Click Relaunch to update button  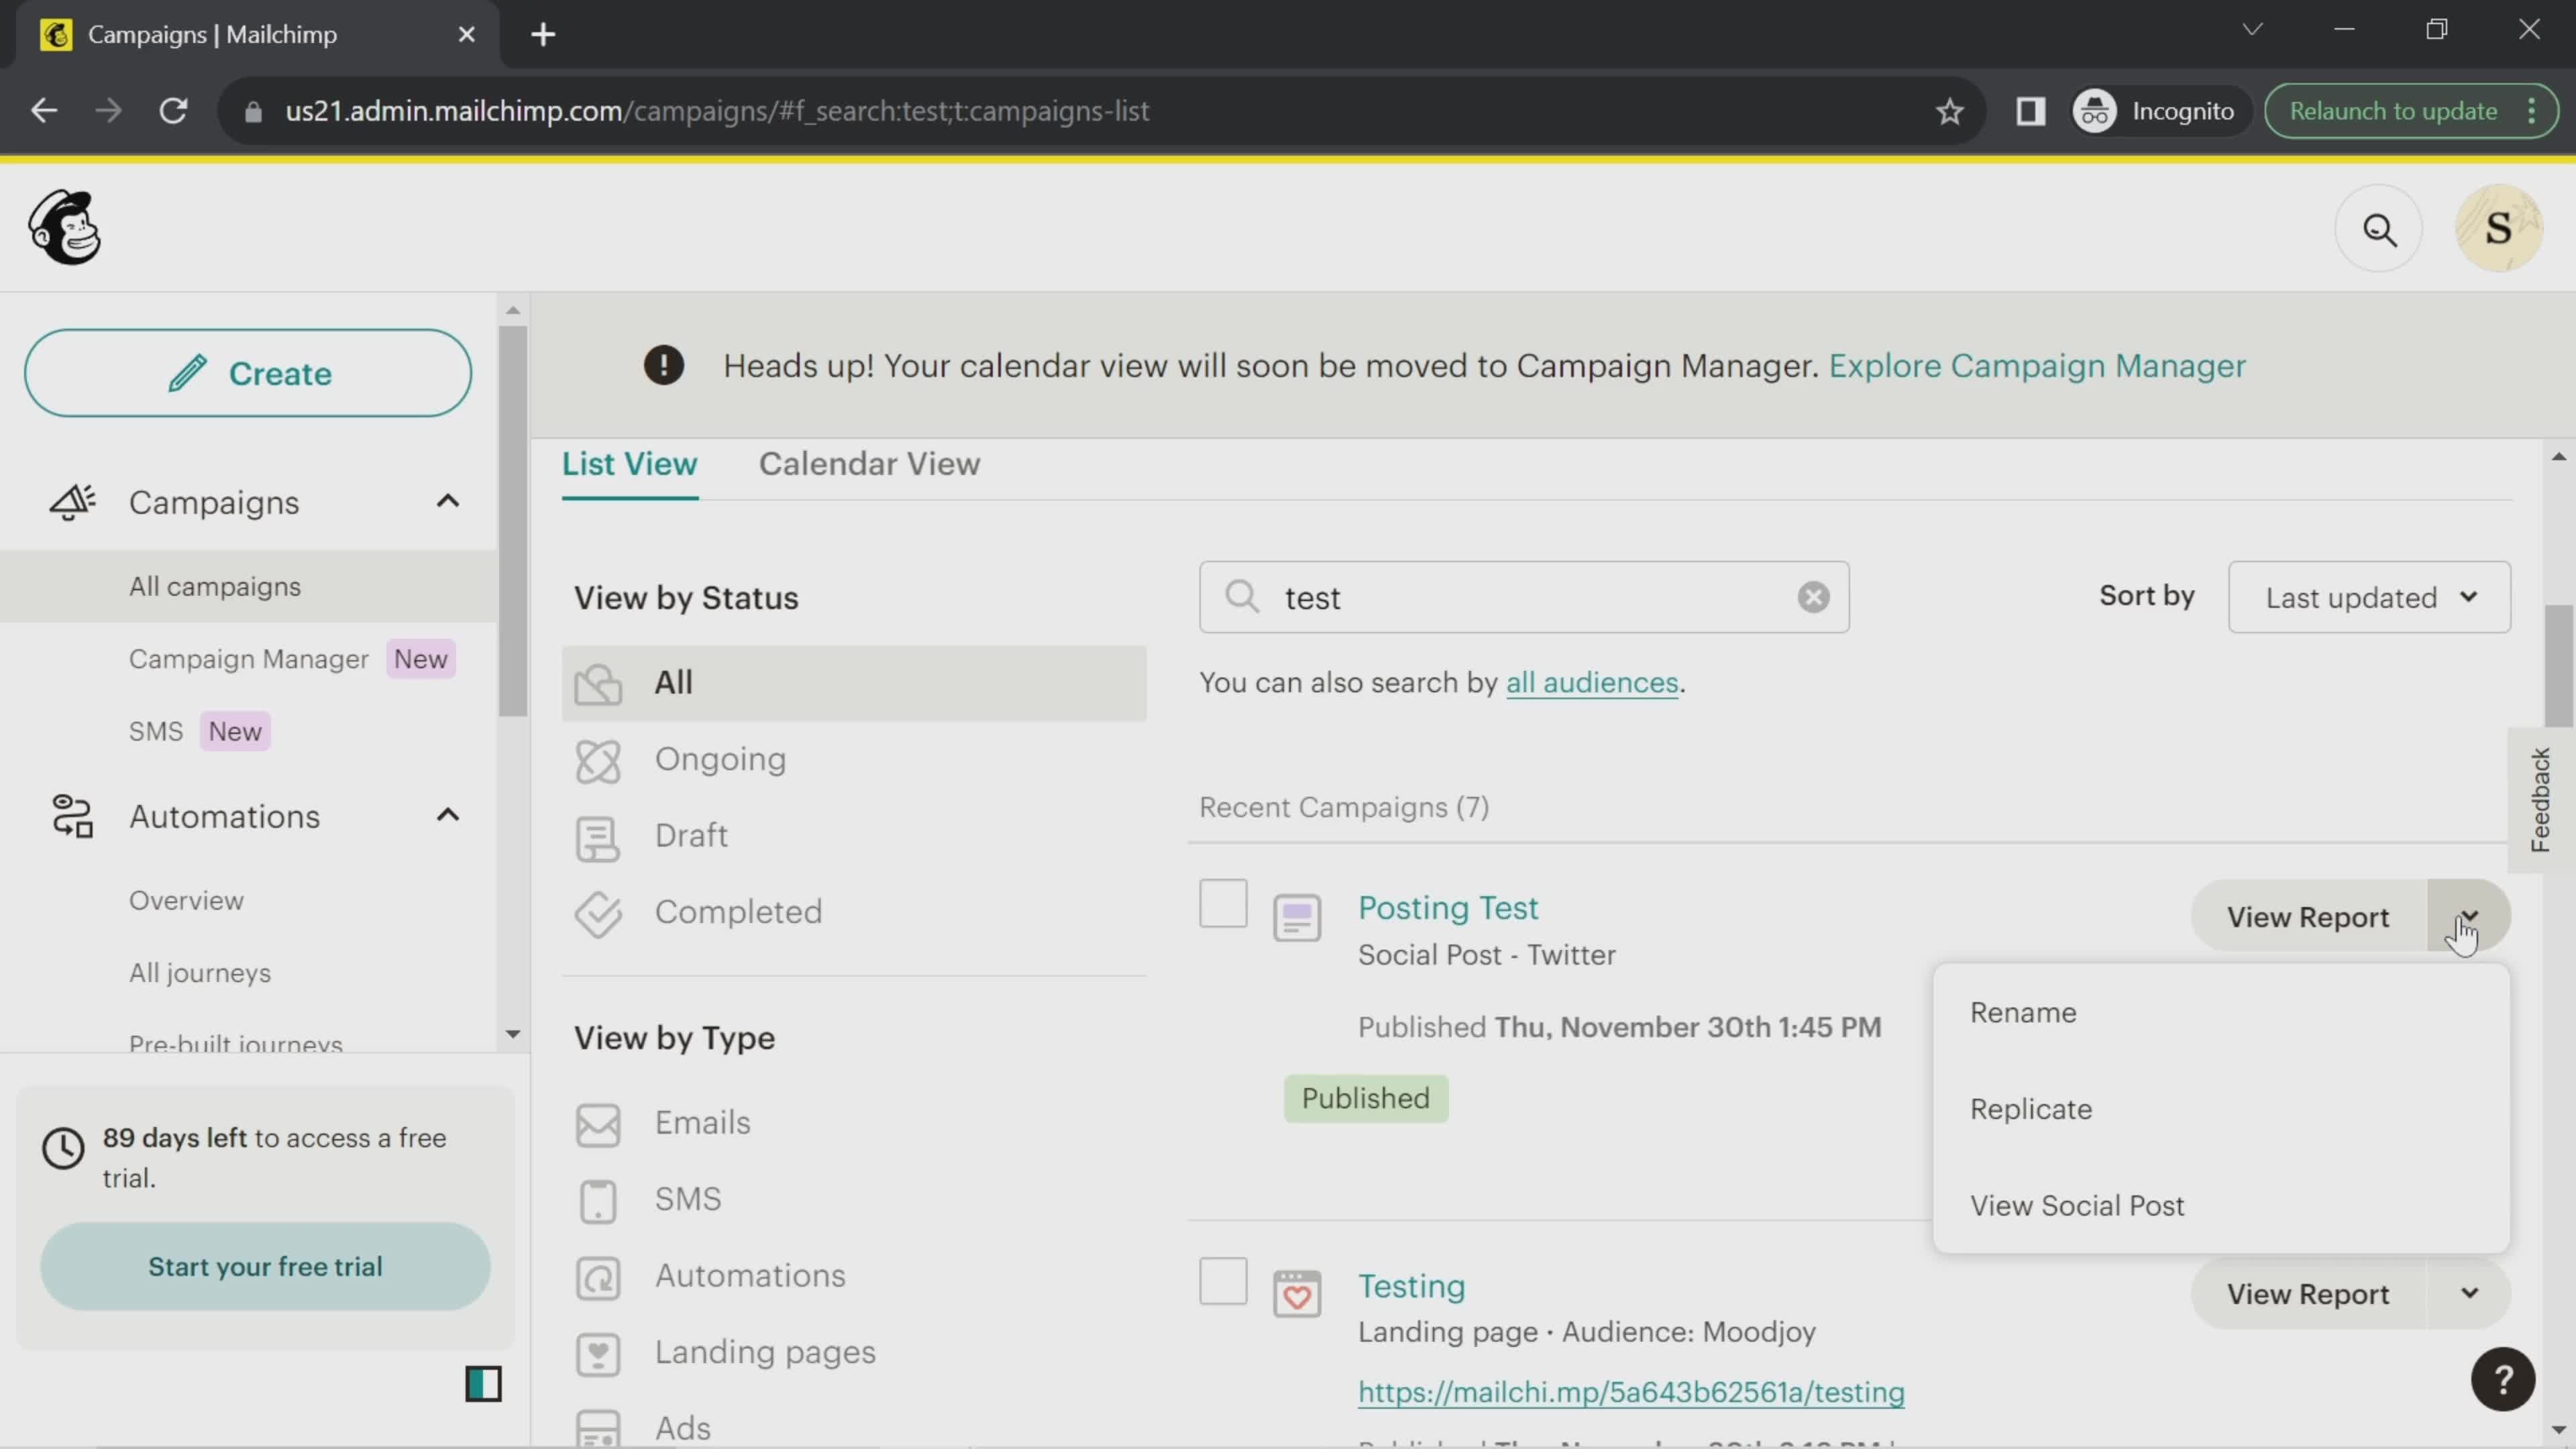2393,111
